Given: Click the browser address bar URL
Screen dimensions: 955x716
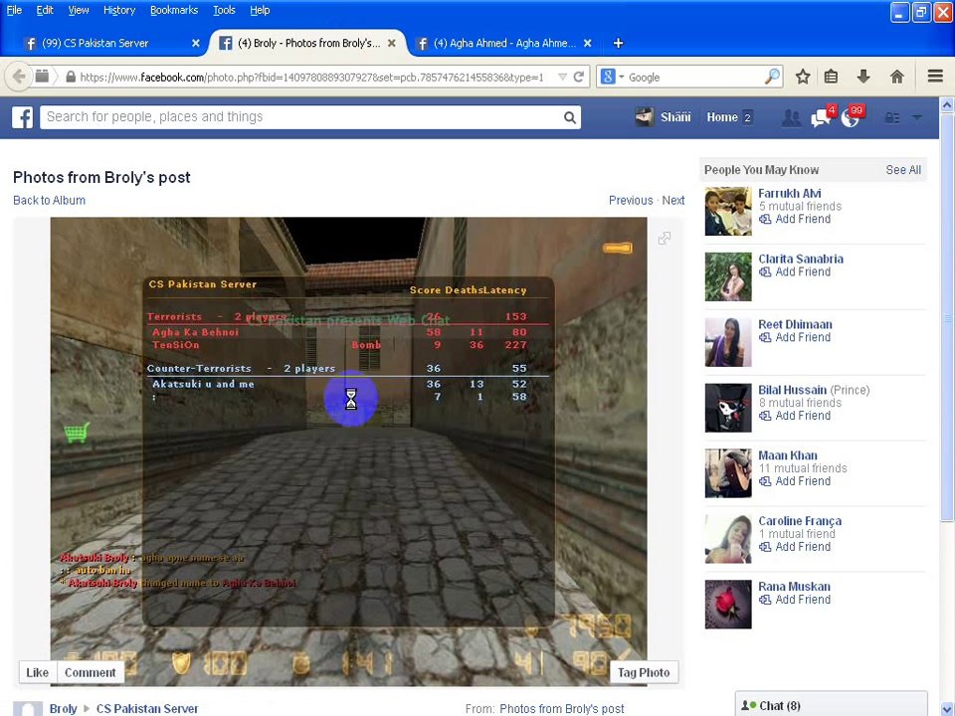Looking at the screenshot, I should (x=311, y=77).
